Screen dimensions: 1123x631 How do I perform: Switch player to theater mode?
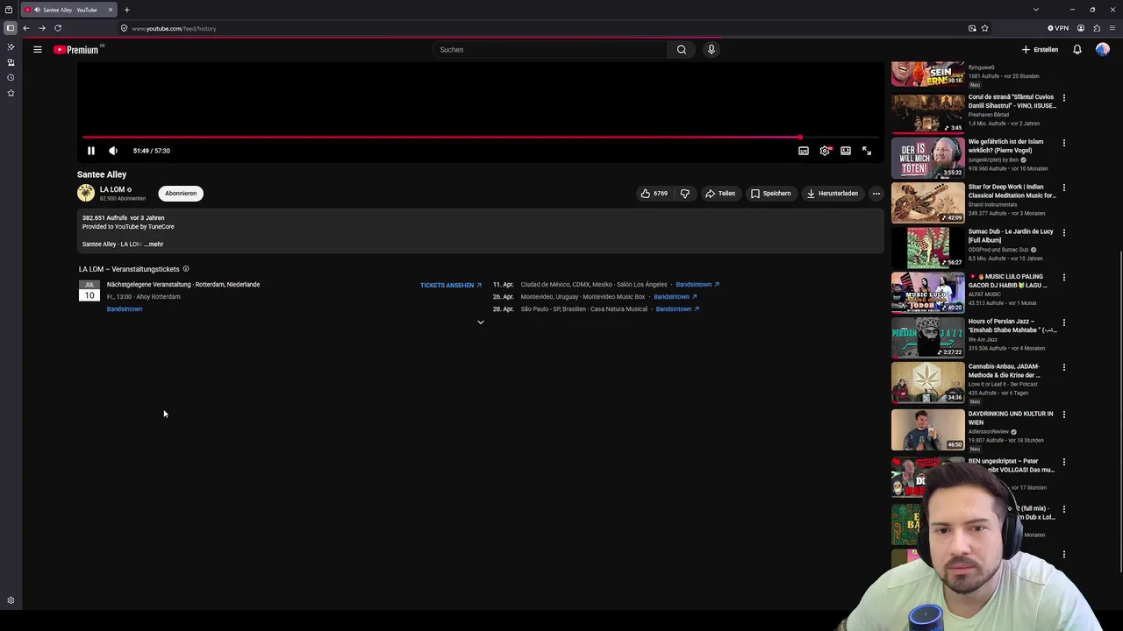846,151
